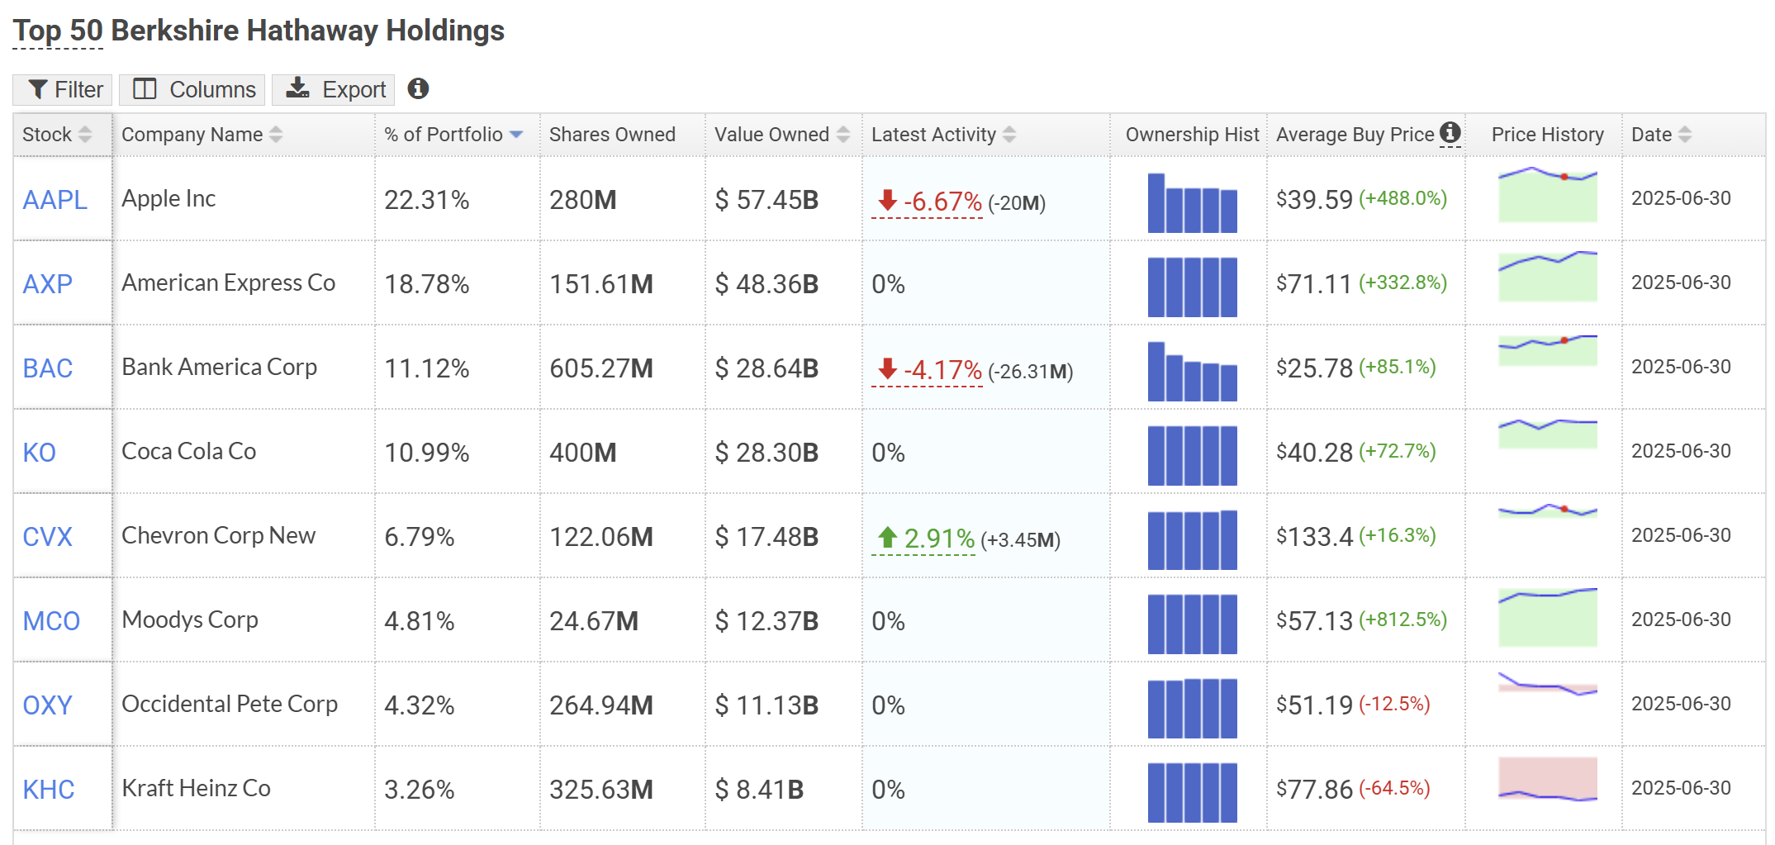
Task: Select the Occidental Pete Corp name
Action: click(230, 704)
